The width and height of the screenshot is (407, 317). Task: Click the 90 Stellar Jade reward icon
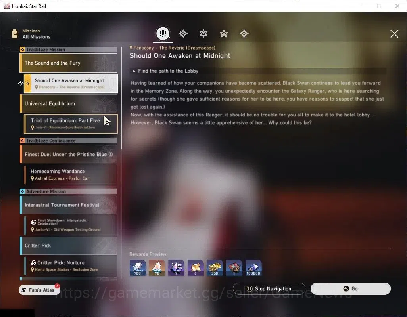tap(157, 268)
